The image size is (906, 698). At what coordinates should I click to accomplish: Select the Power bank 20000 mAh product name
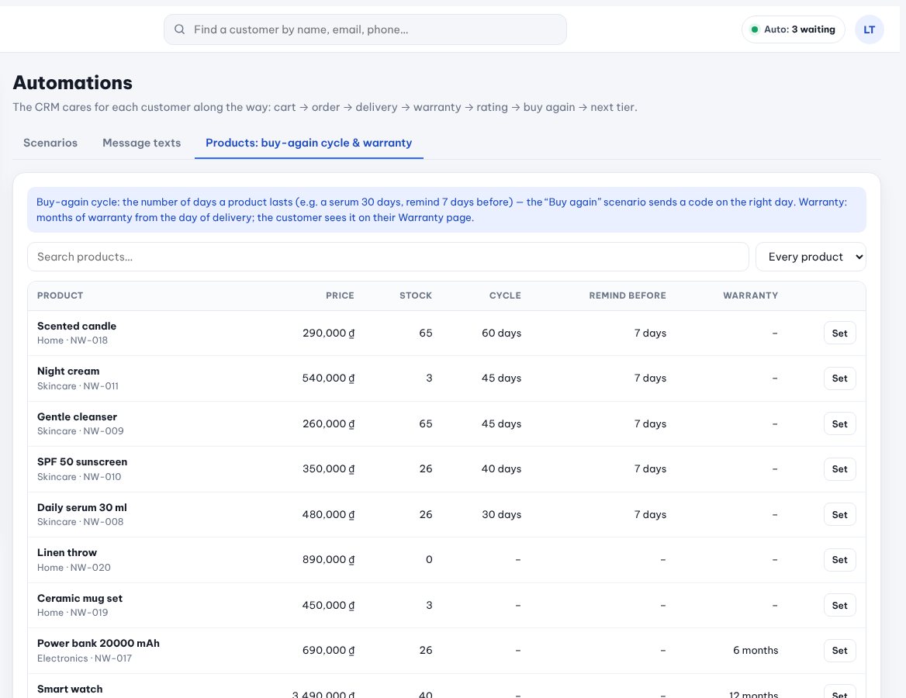[99, 643]
